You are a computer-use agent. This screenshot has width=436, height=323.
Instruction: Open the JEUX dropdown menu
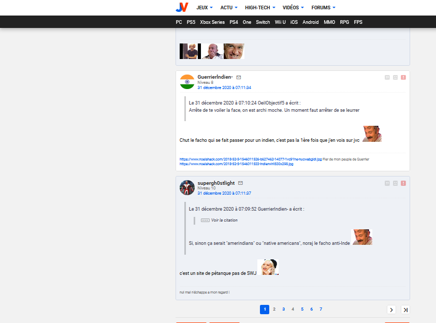point(205,8)
